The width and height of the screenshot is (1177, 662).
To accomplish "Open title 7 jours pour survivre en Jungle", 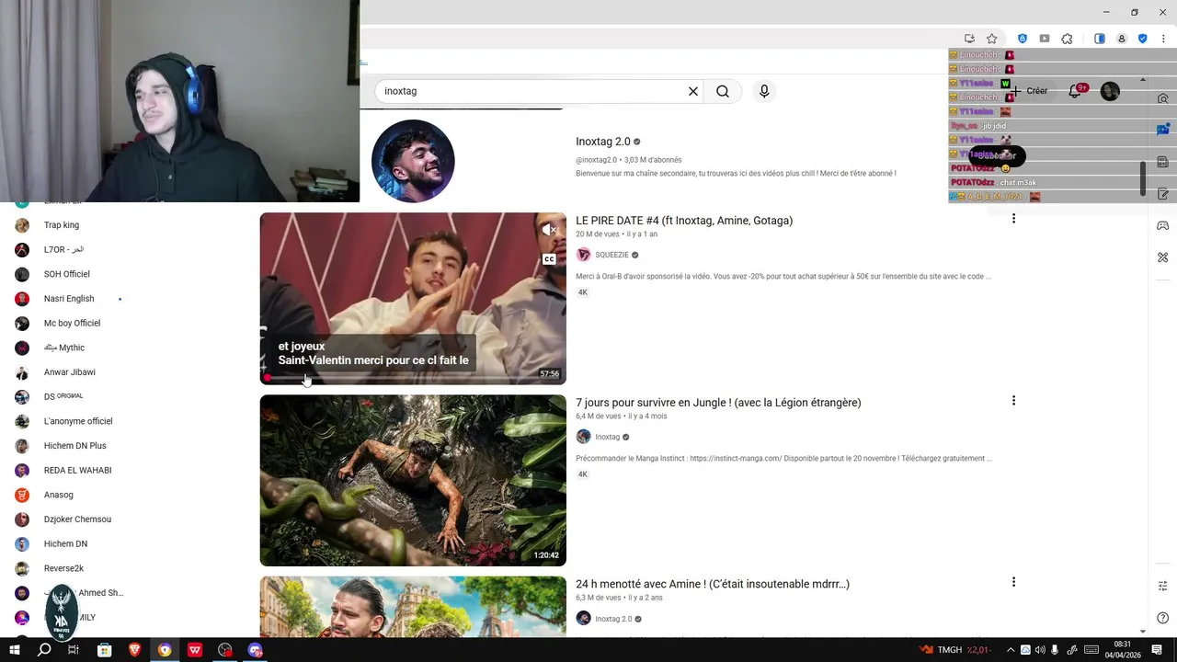I will point(718,403).
